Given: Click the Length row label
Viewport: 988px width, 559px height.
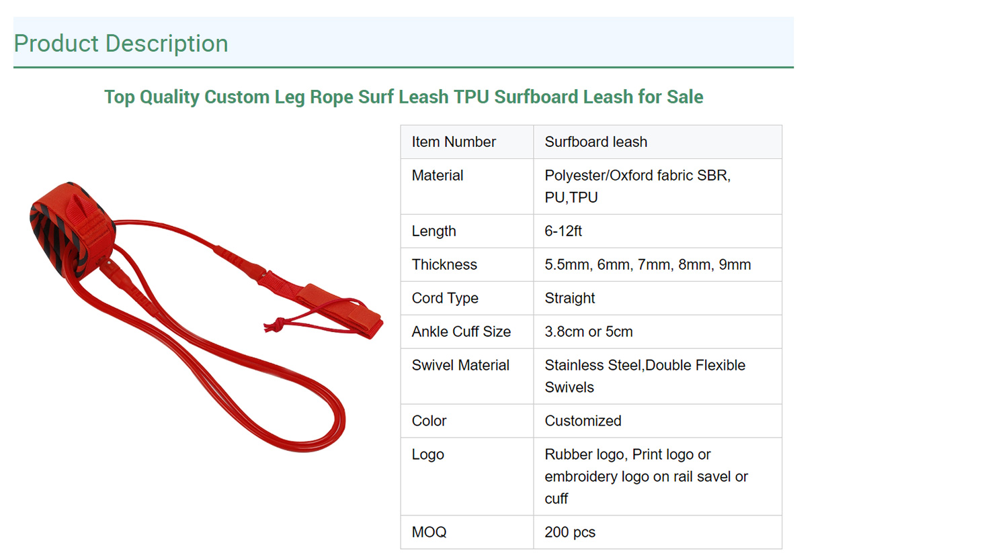Looking at the screenshot, I should click(x=434, y=232).
